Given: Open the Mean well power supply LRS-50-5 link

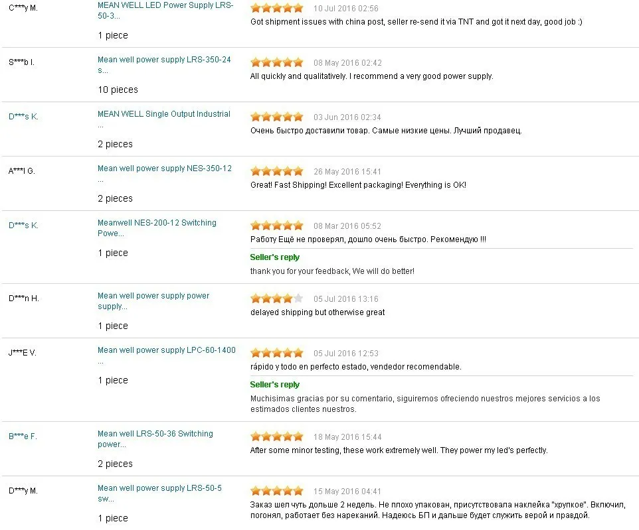Looking at the screenshot, I should 159,488.
